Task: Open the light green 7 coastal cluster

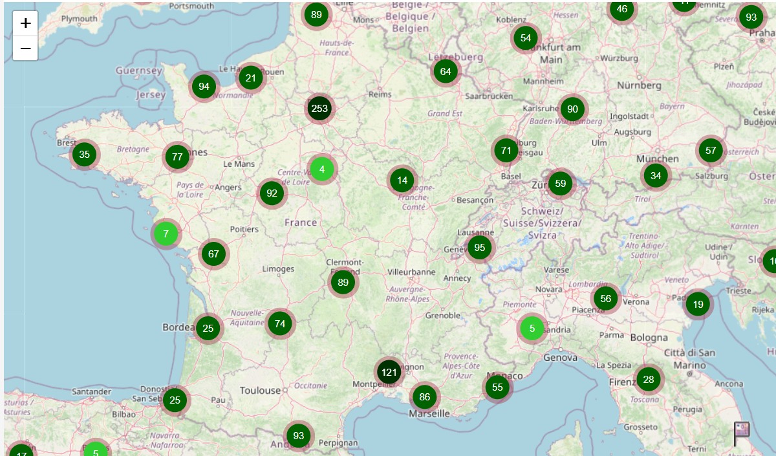Action: coord(166,233)
